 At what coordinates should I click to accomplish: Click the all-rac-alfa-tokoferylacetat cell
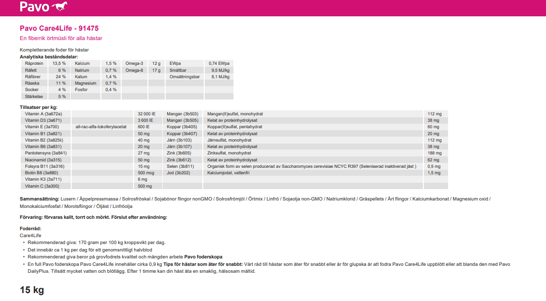point(101,127)
